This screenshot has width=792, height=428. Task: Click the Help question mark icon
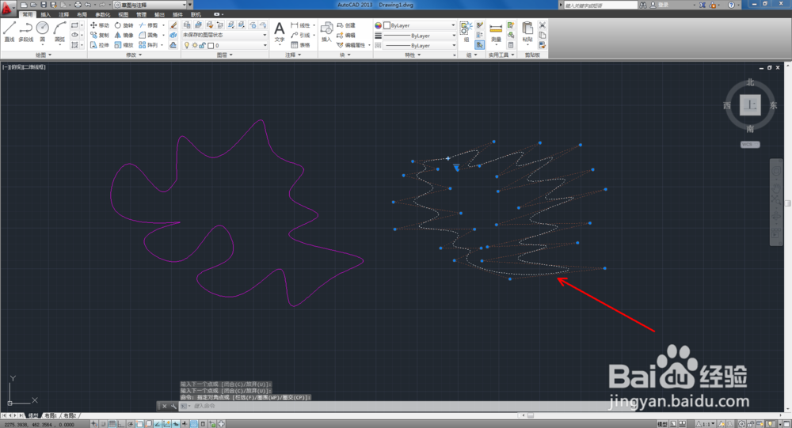[731, 5]
